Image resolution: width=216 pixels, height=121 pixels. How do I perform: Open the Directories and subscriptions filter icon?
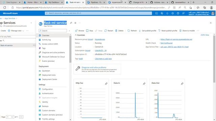162,13
